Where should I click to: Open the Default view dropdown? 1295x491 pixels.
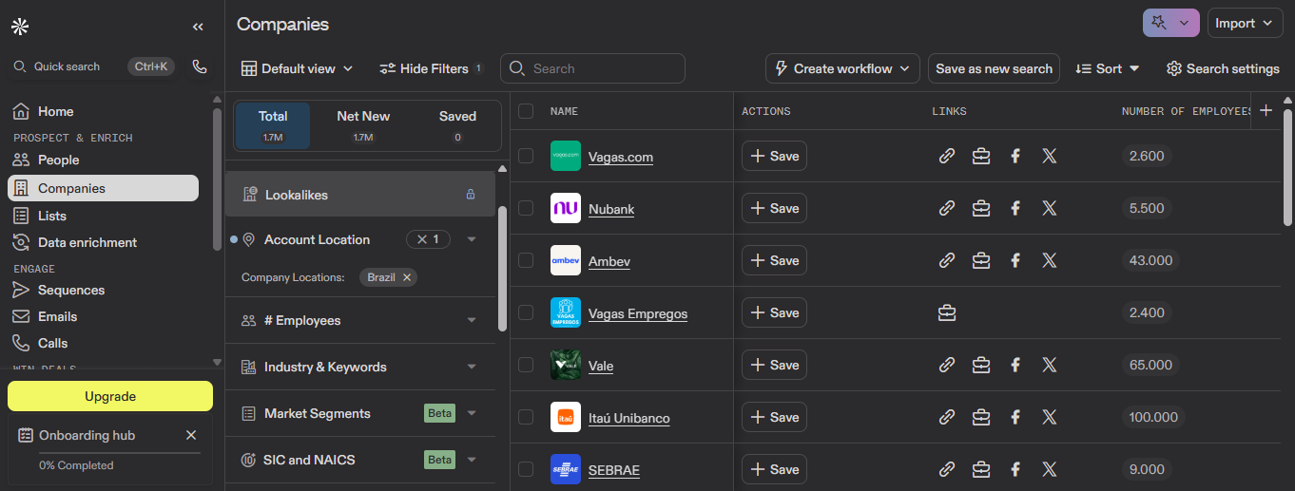tap(297, 68)
